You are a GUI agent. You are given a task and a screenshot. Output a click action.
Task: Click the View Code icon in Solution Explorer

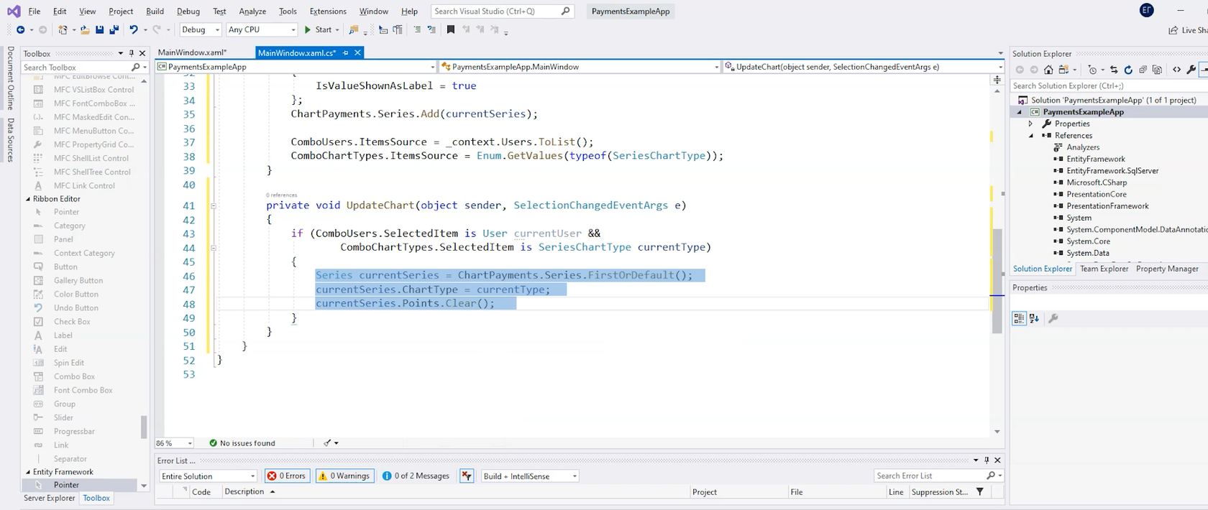[1176, 70]
